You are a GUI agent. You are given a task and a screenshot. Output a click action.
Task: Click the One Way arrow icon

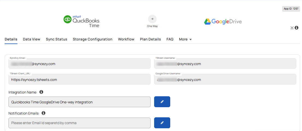pos(152,19)
